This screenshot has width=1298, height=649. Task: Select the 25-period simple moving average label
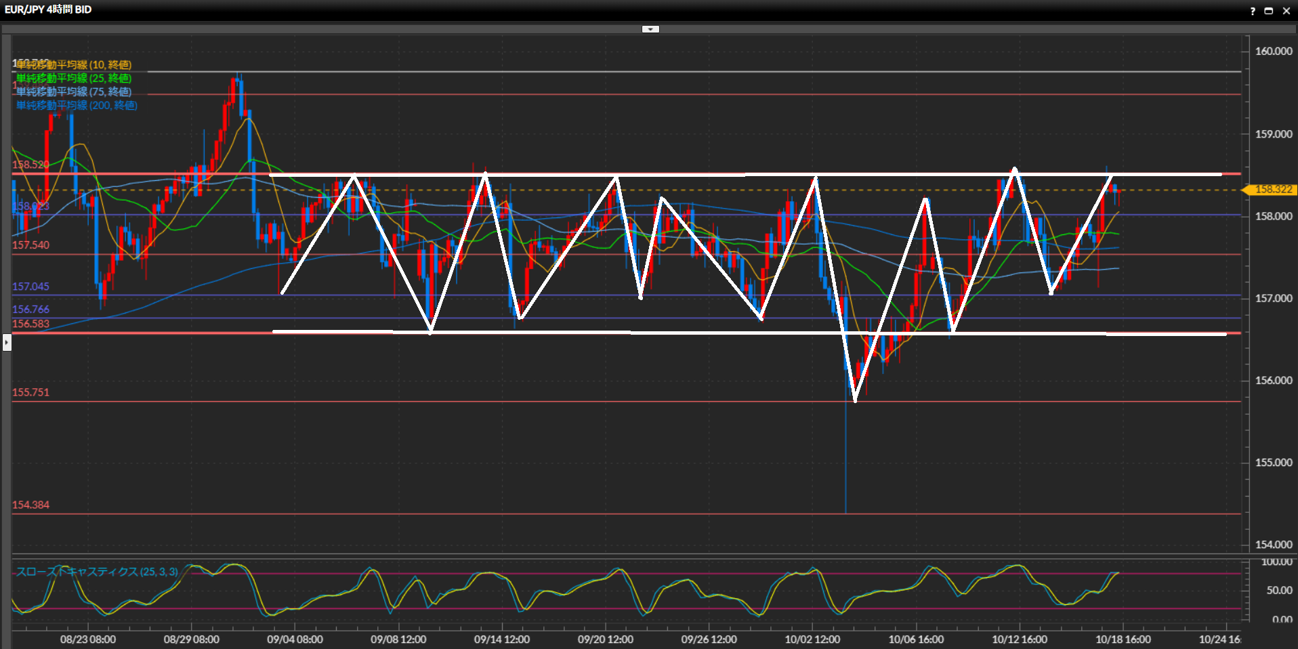click(74, 78)
